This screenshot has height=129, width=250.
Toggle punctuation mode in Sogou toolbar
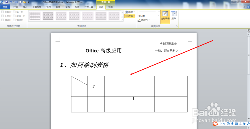point(224,124)
